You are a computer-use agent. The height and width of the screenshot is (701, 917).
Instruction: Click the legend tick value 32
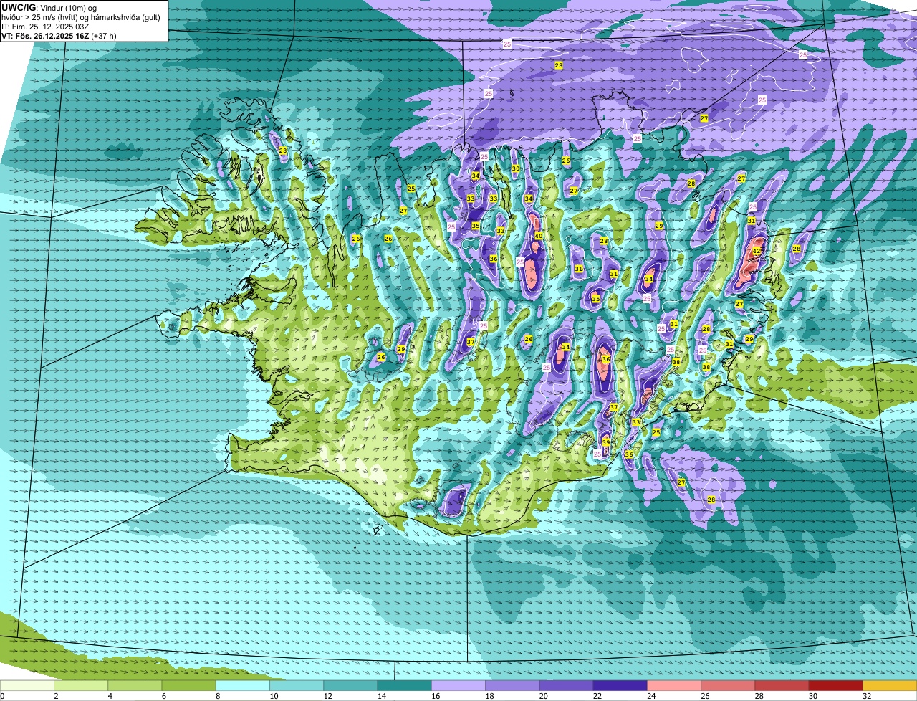coord(867,696)
